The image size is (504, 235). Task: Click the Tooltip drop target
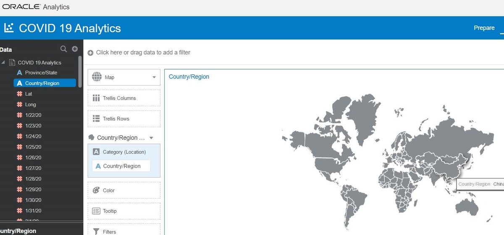124,211
